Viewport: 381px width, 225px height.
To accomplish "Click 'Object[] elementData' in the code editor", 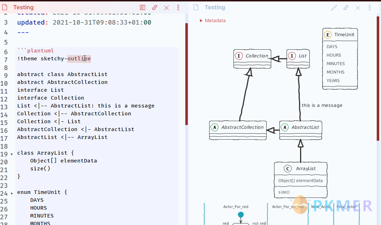I will click(x=64, y=161).
